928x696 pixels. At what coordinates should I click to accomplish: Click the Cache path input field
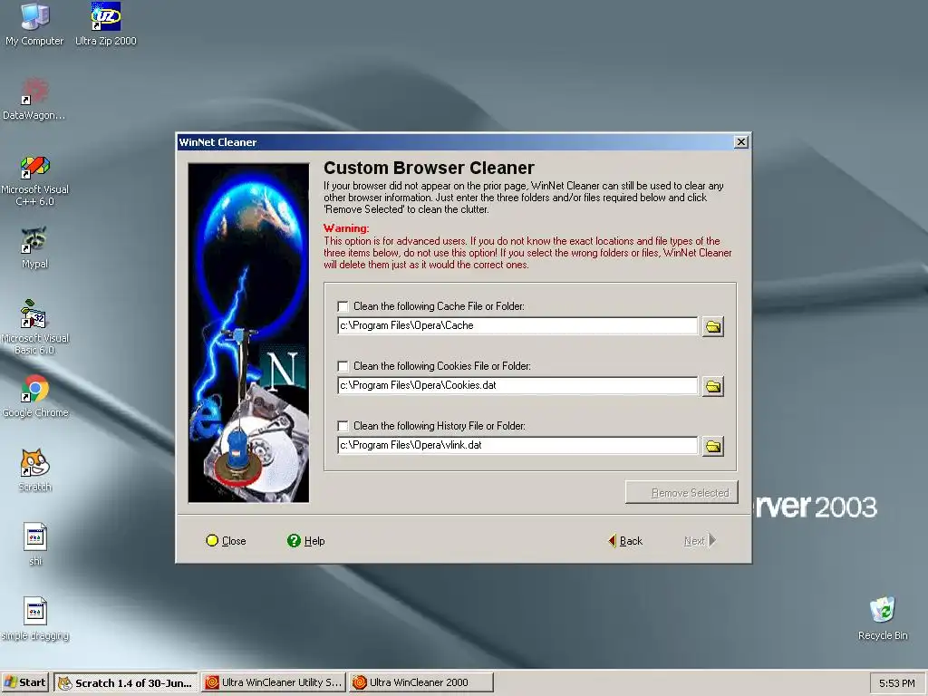(x=517, y=325)
